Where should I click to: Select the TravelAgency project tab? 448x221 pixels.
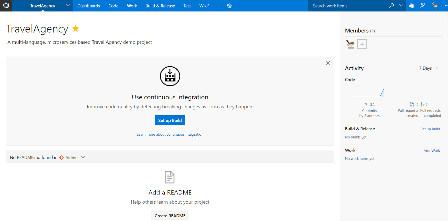tap(43, 6)
